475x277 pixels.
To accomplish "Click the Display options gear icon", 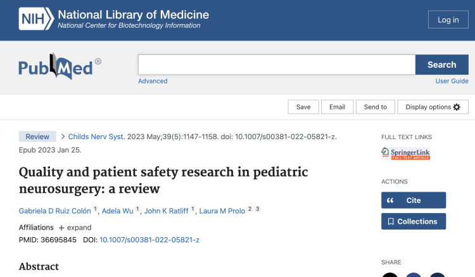I will click(x=457, y=107).
